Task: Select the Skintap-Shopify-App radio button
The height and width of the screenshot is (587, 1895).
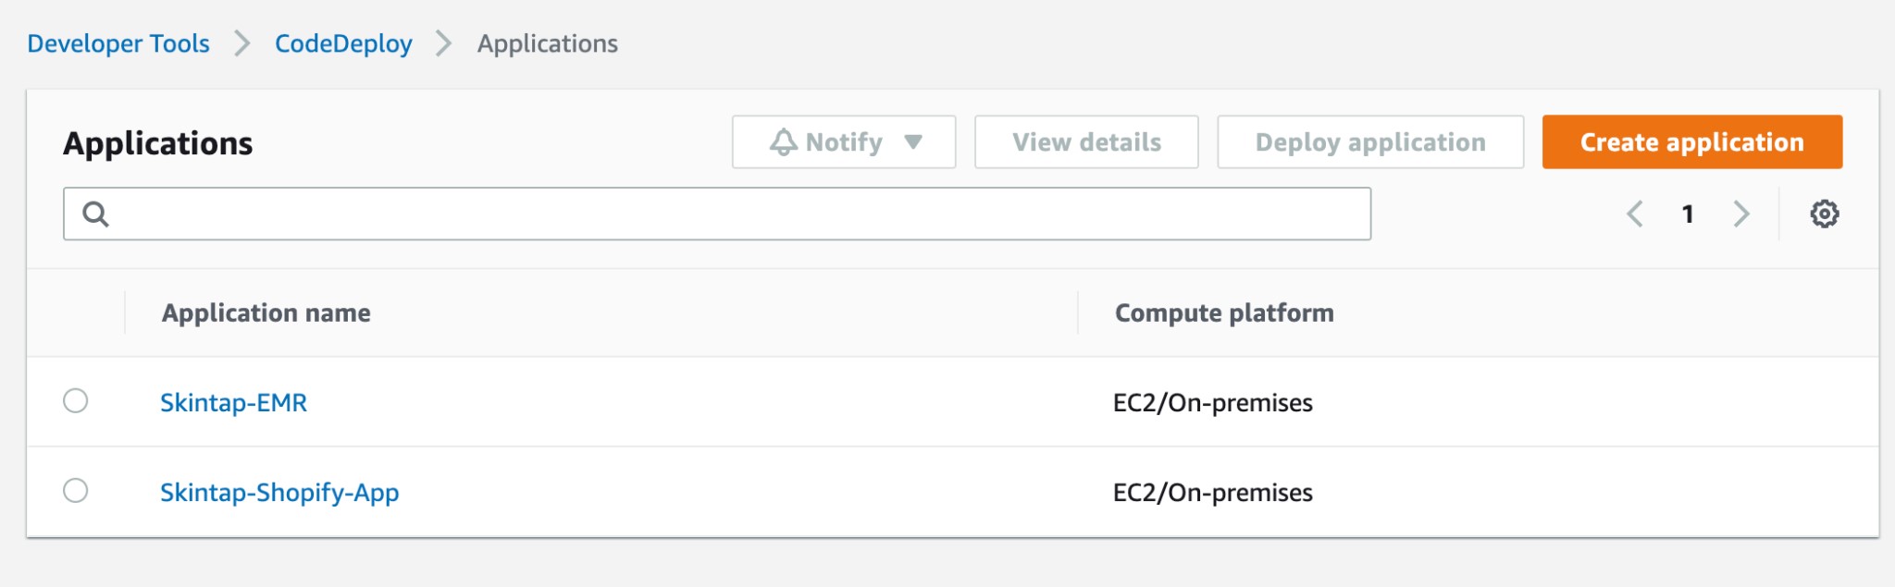Action: [x=76, y=491]
